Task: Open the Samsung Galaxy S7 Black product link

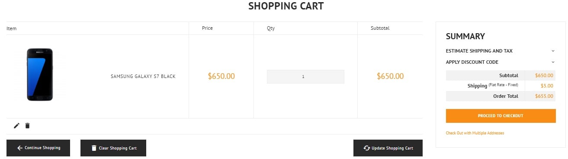Action: (x=143, y=76)
